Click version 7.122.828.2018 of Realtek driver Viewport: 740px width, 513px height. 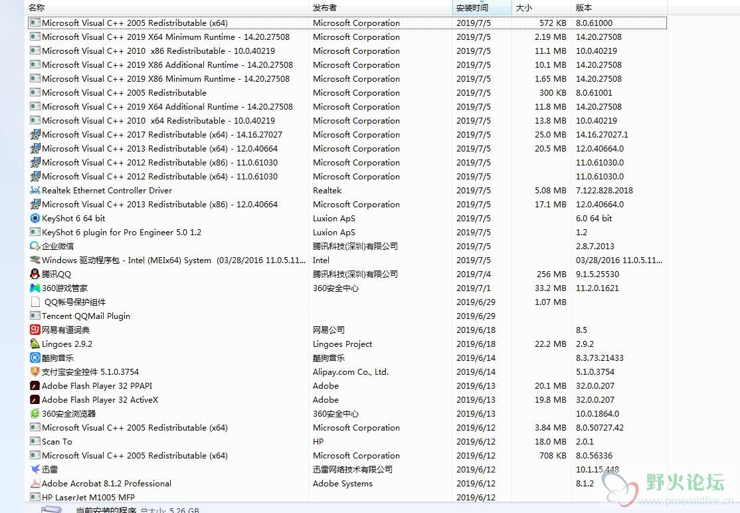pos(604,190)
